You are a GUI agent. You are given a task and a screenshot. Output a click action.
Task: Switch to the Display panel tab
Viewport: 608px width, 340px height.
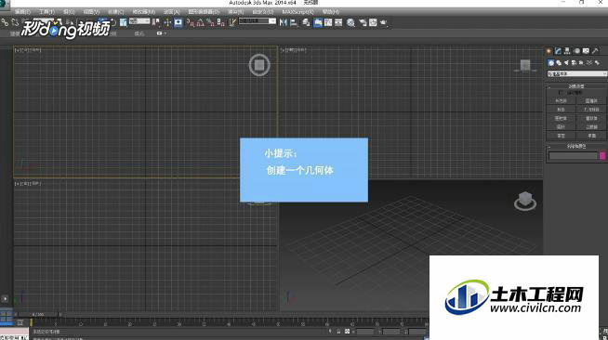pos(586,51)
